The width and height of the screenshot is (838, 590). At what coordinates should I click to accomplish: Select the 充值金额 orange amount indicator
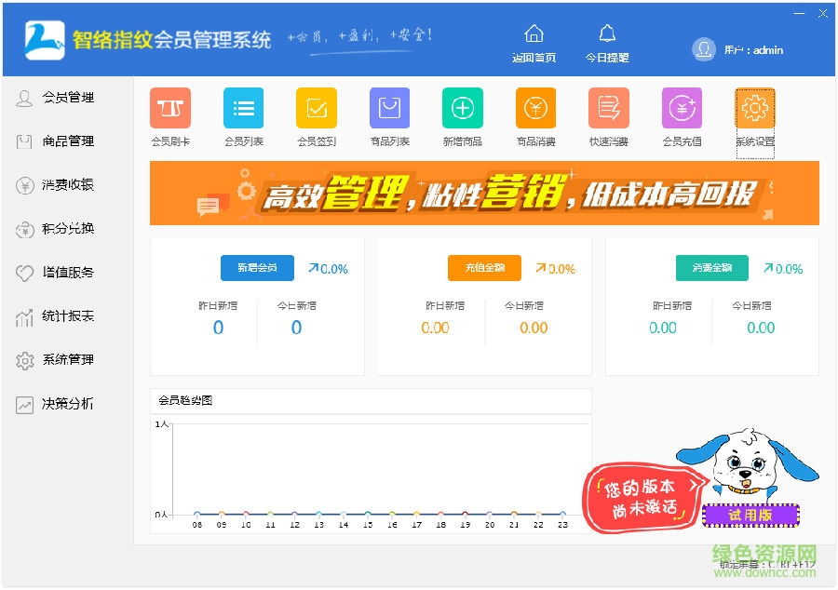484,268
